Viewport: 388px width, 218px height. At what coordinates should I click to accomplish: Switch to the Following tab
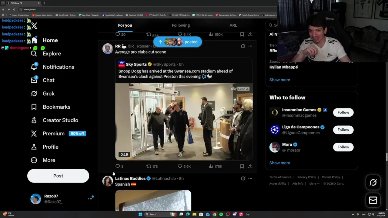(181, 25)
